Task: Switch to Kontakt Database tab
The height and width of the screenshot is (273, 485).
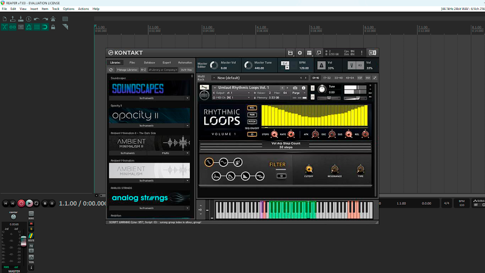Action: click(x=149, y=63)
